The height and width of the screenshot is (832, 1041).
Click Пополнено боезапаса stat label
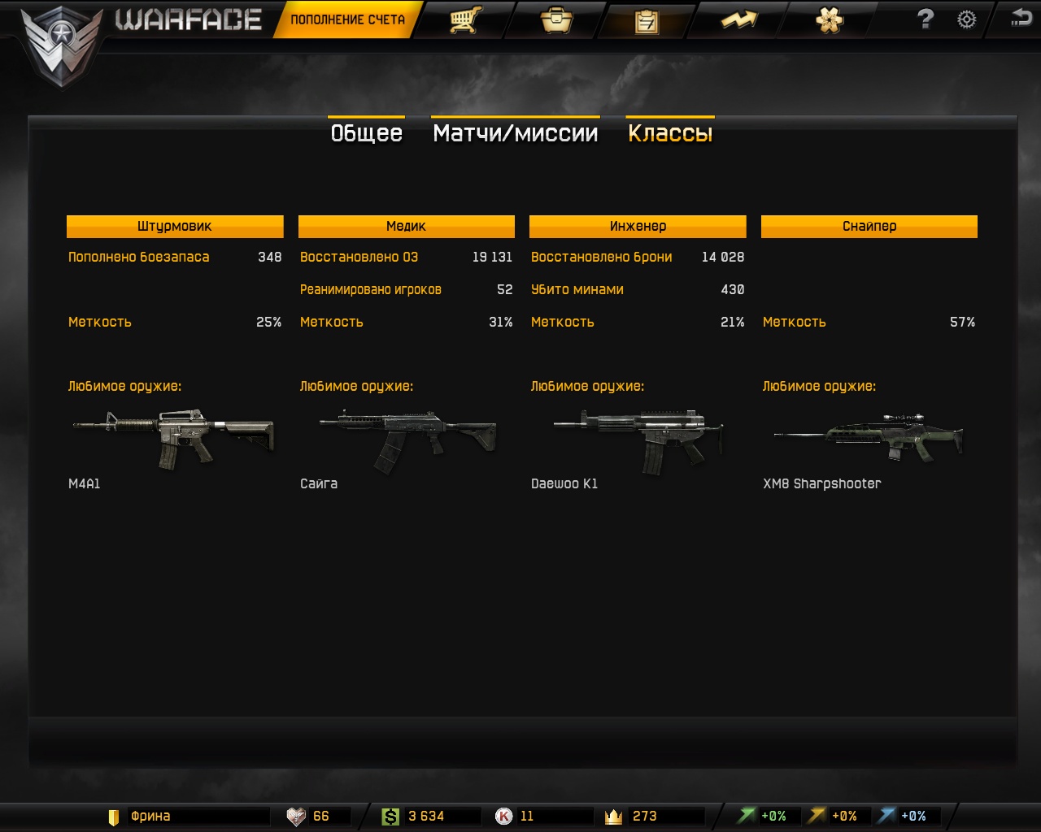pos(139,257)
